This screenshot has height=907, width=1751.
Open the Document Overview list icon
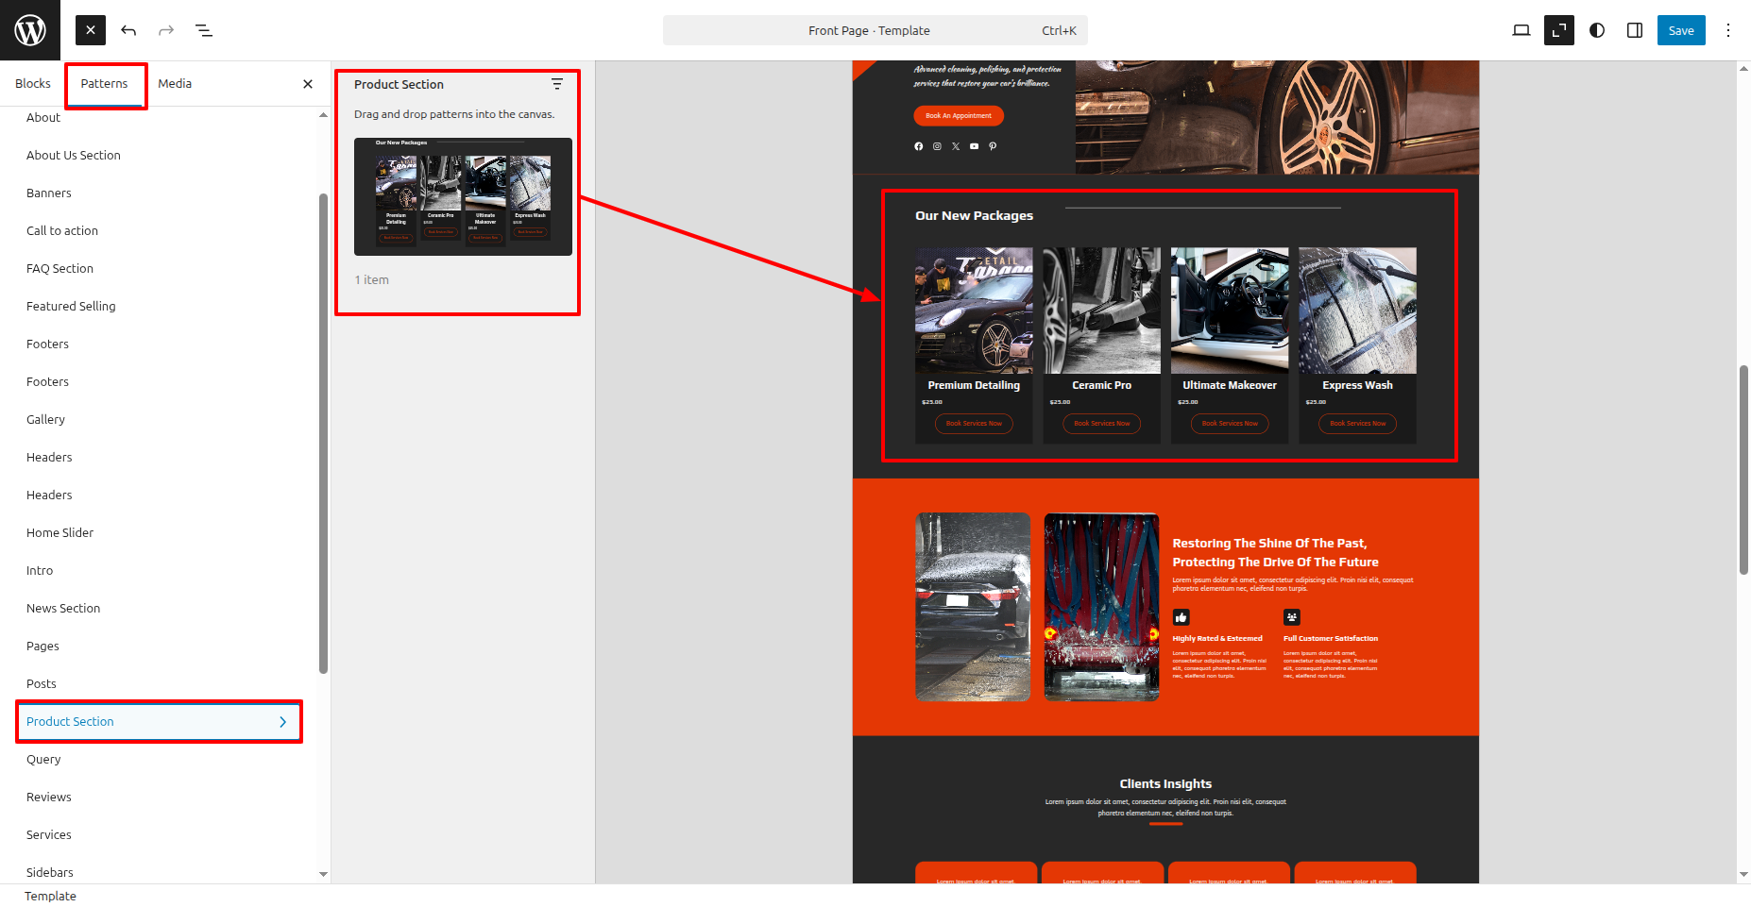204,30
